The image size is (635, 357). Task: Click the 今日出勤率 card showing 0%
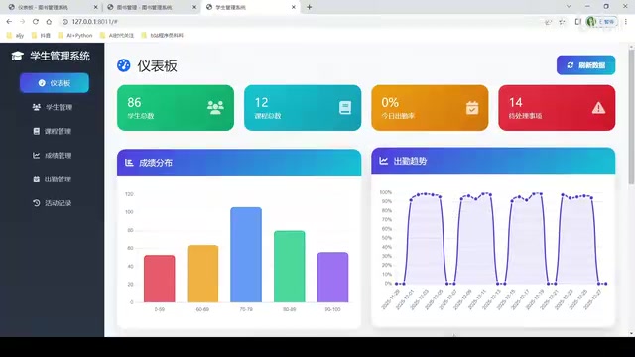[430, 108]
